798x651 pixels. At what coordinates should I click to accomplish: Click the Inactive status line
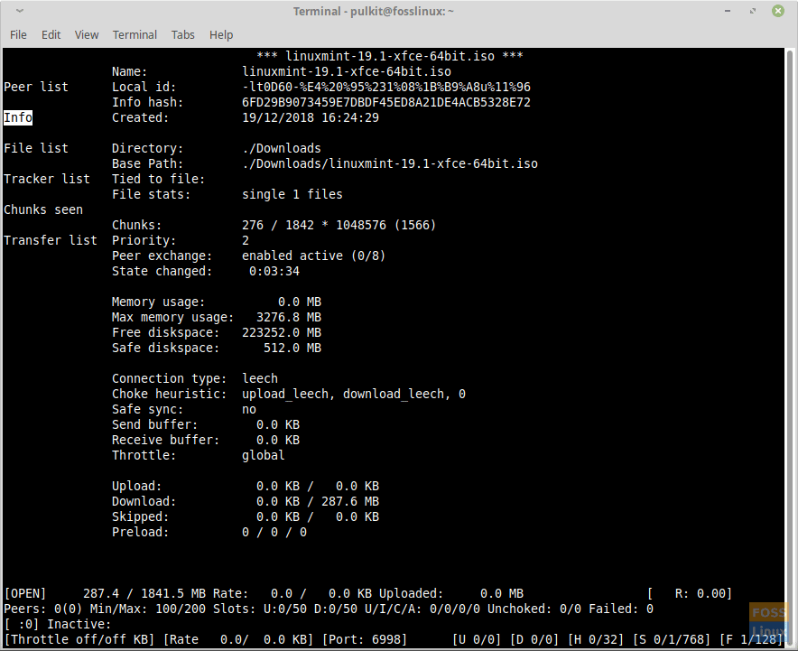pyautogui.click(x=58, y=624)
